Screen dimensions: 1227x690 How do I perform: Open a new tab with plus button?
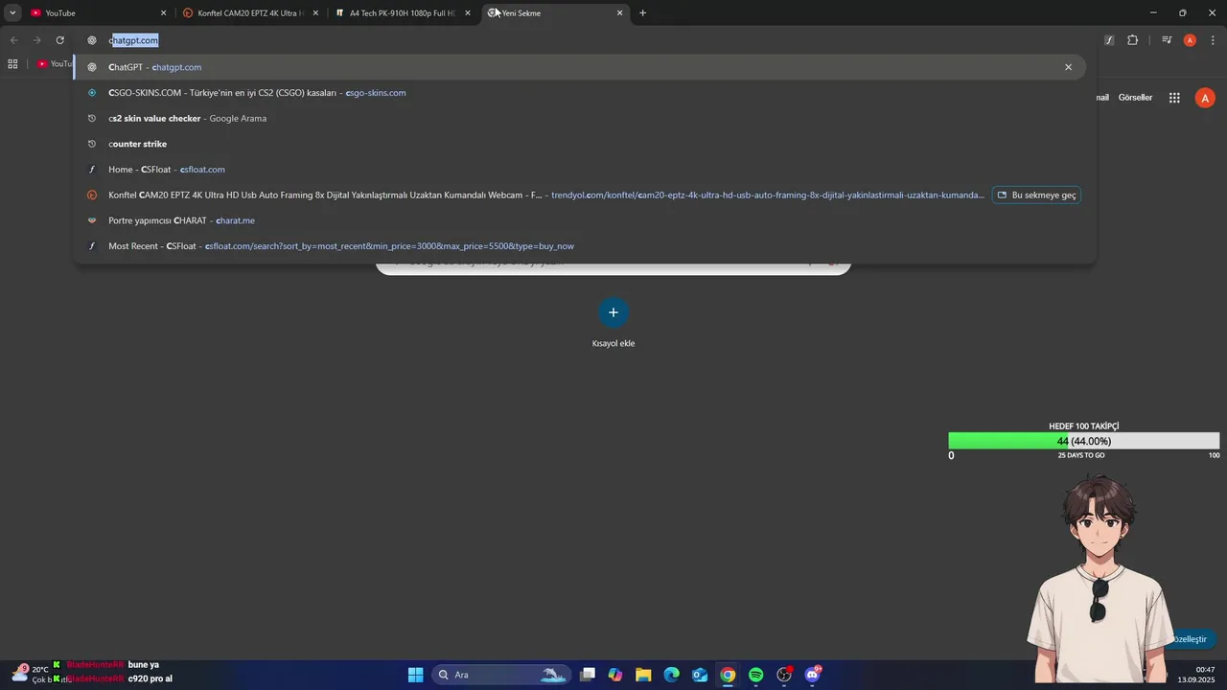pyautogui.click(x=642, y=13)
